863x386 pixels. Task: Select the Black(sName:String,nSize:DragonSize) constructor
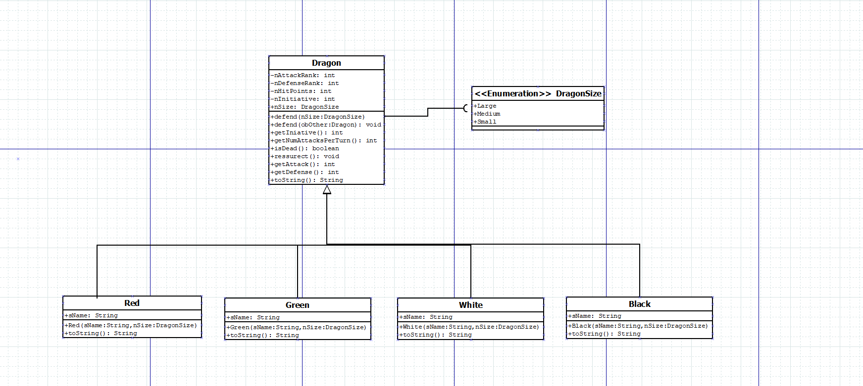click(638, 326)
